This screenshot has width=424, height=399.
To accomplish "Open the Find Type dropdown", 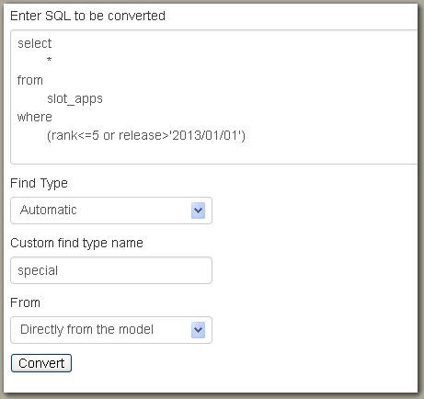I will point(111,211).
